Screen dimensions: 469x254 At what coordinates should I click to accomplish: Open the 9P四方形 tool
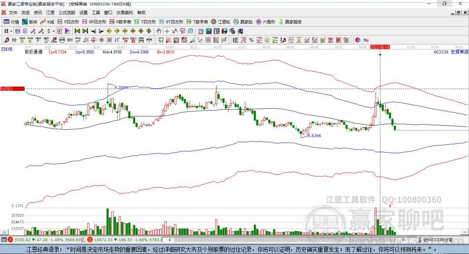click(94, 22)
